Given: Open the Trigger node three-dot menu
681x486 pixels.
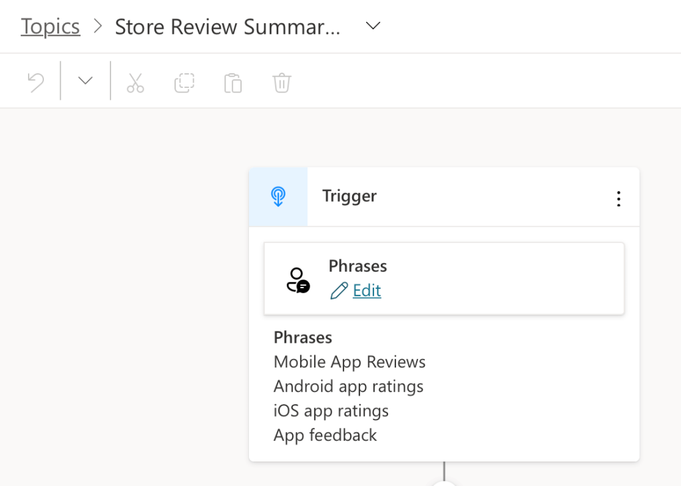Looking at the screenshot, I should point(618,198).
